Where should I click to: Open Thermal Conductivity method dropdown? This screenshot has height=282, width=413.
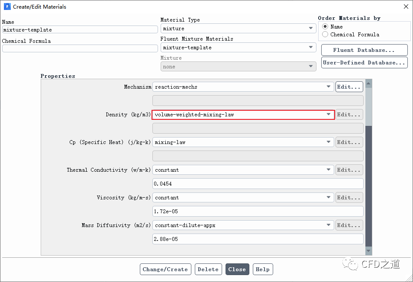(243, 170)
